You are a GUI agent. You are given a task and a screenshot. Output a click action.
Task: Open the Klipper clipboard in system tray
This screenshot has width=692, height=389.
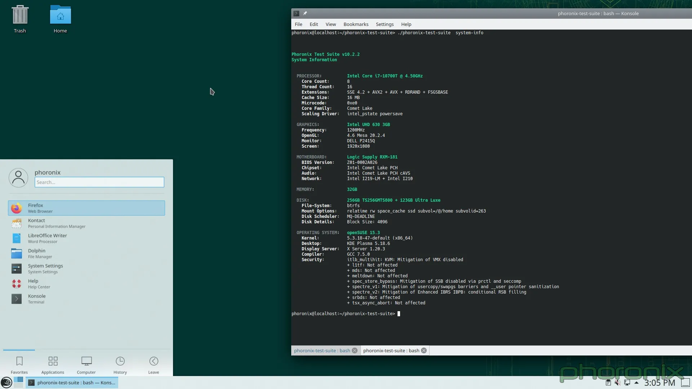click(x=608, y=383)
